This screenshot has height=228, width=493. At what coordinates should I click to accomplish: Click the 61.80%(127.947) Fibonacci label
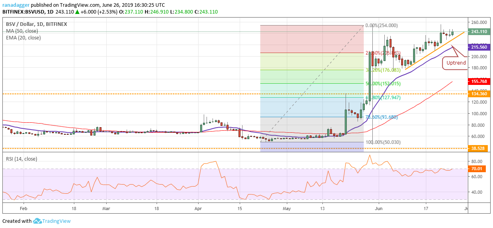pos(383,98)
